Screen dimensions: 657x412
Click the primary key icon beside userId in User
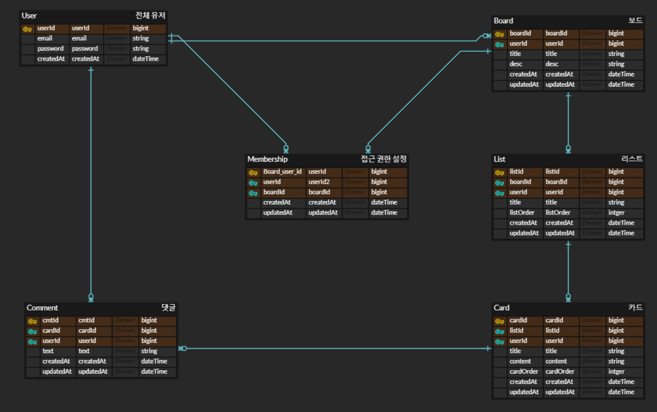pos(28,28)
